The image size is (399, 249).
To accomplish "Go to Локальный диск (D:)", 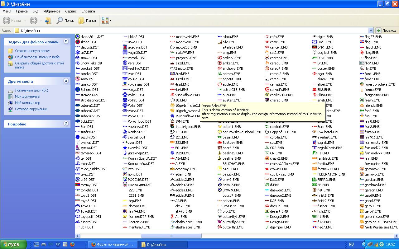I will coord(31,90).
